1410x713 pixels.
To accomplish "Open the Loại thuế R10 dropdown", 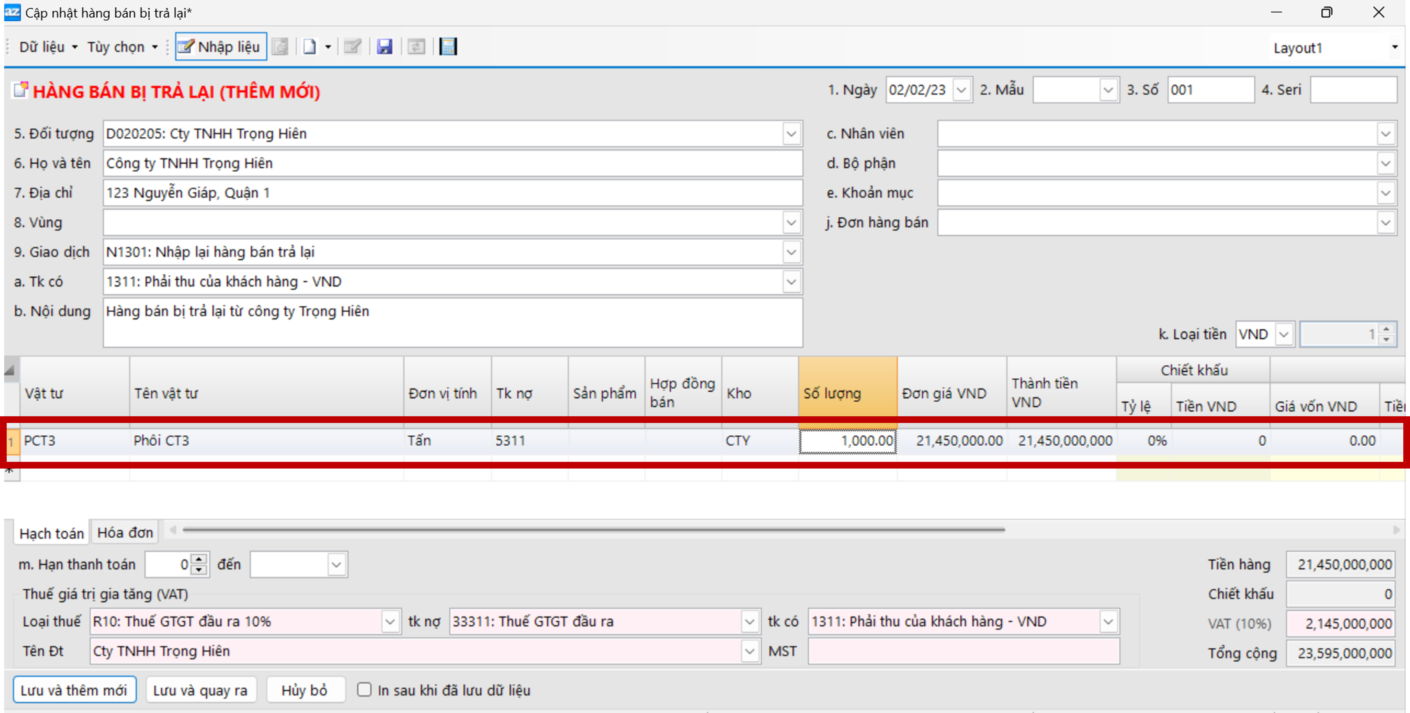I will pyautogui.click(x=390, y=622).
